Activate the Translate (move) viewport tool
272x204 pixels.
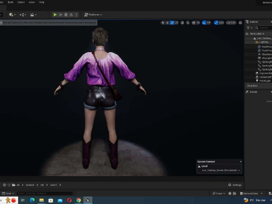(x=167, y=23)
